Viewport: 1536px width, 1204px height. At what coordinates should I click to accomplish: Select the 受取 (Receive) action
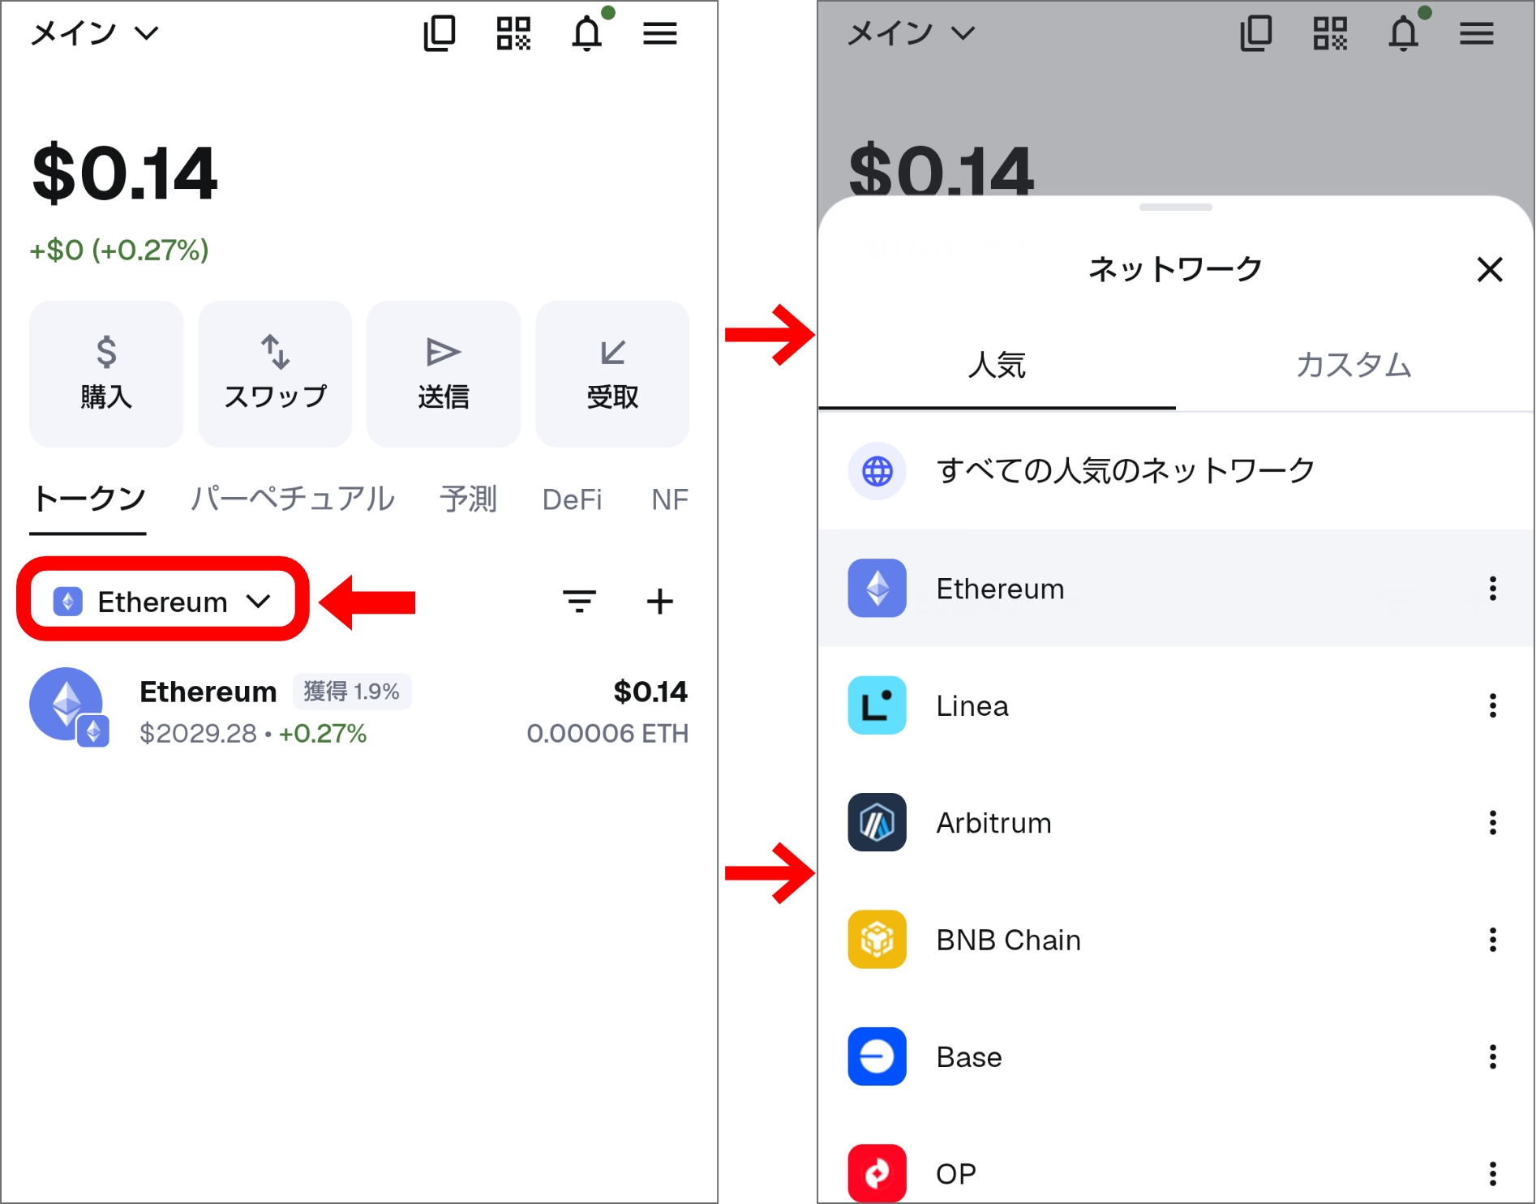click(x=612, y=374)
